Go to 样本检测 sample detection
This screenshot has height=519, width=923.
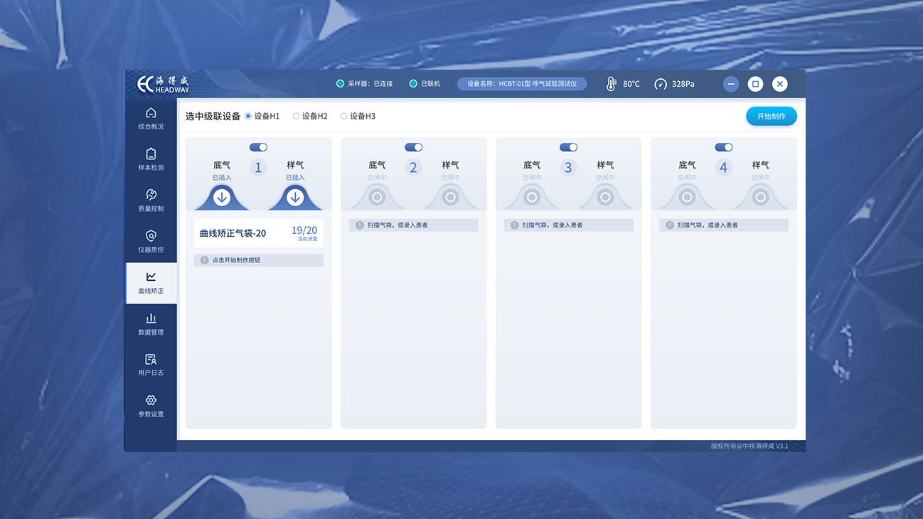click(x=151, y=159)
